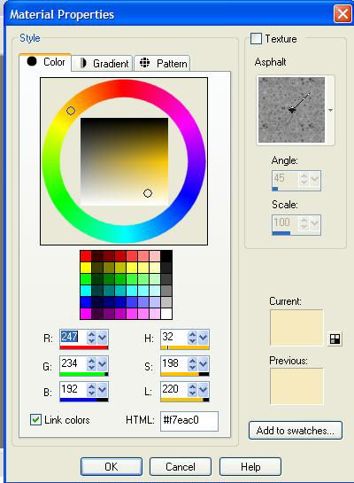Screen dimensions: 354x483
Task: Select the black circle Color tab icon
Action: tap(32, 61)
